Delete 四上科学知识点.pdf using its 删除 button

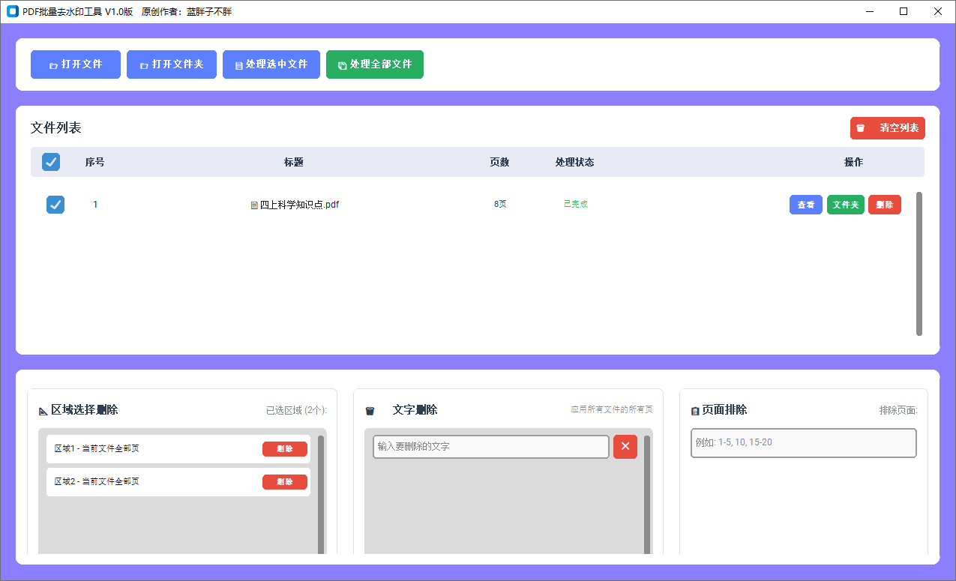pos(884,205)
